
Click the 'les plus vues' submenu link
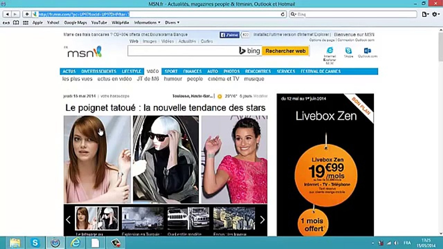[x=77, y=79]
